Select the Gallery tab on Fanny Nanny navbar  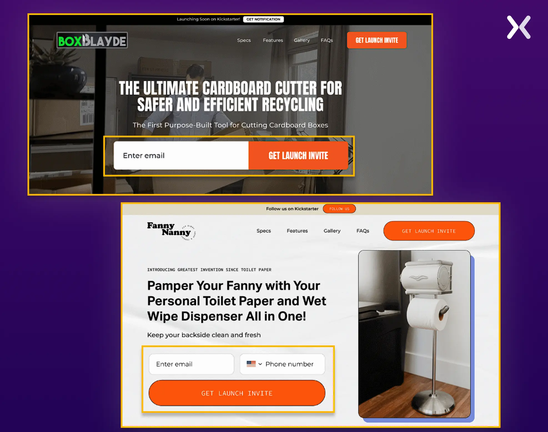pos(331,231)
